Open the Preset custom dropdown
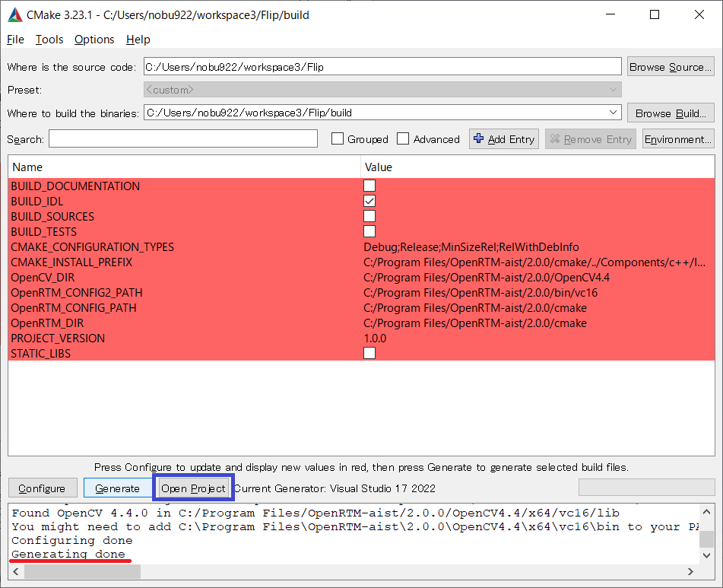 click(382, 90)
